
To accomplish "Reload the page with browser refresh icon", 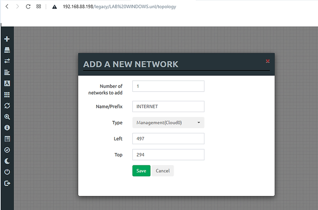I will coord(28,6).
